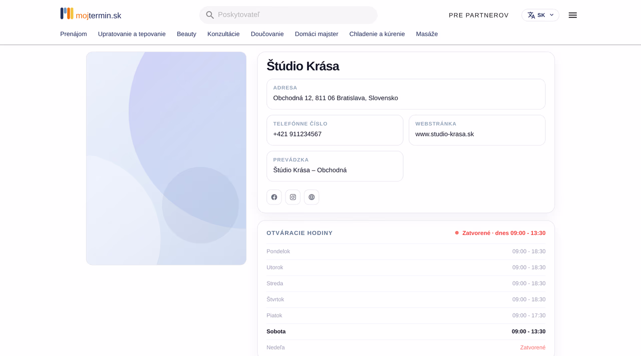Open the Domáci majster category
Image resolution: width=641 pixels, height=356 pixels.
(x=316, y=34)
